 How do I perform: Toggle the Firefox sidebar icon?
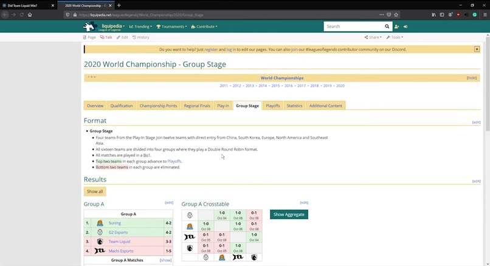tap(442, 15)
